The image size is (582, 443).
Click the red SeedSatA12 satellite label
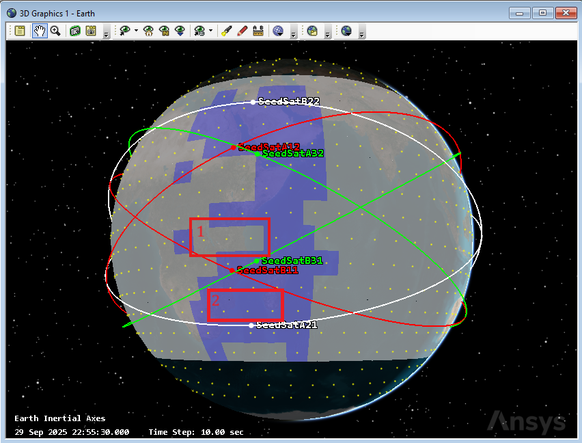tap(269, 146)
